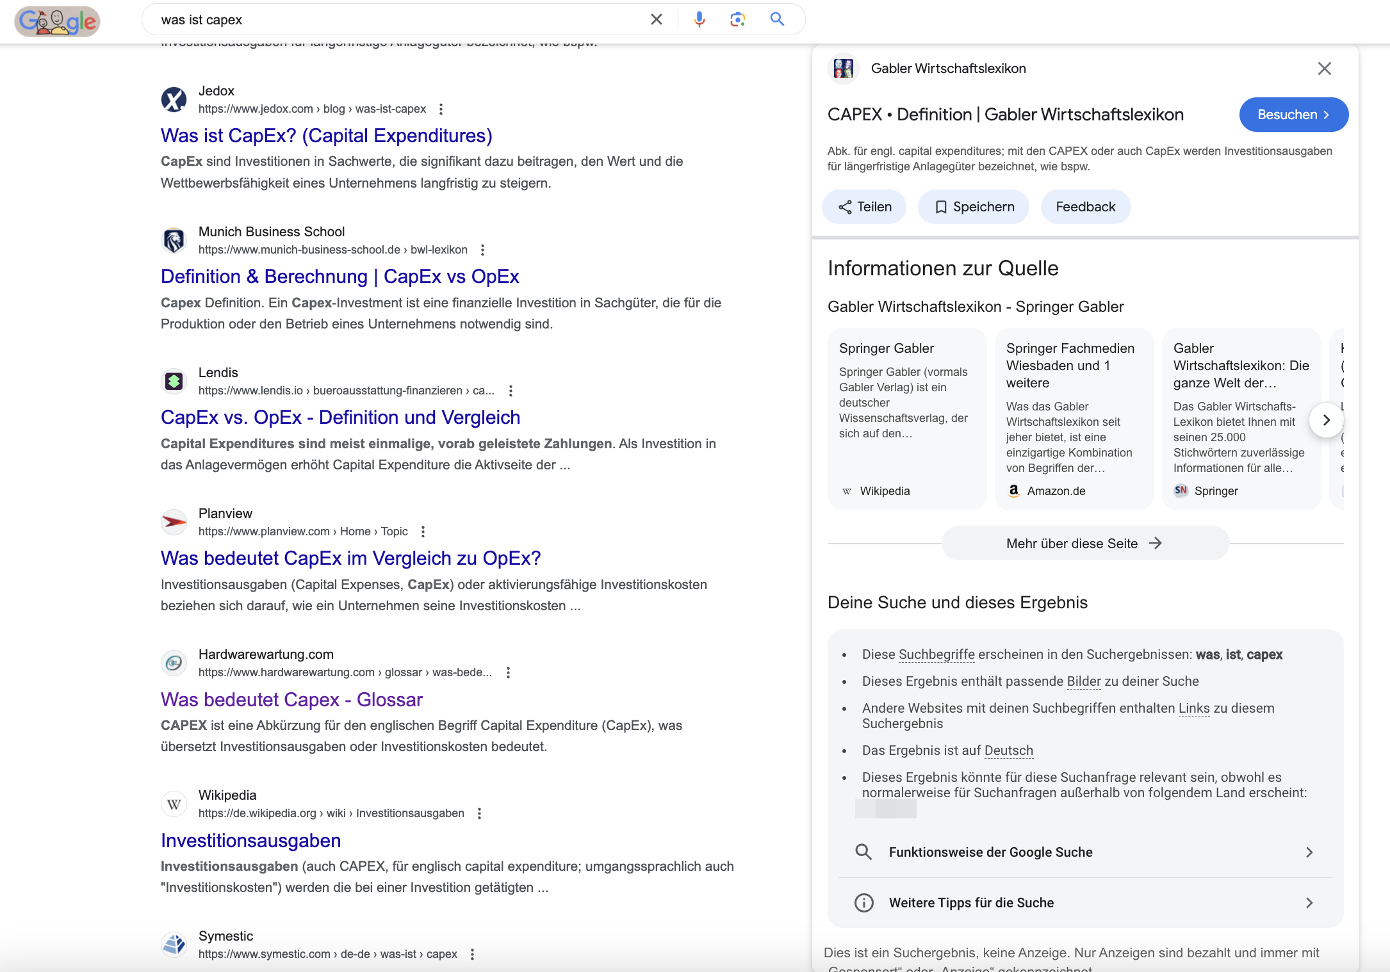This screenshot has height=972, width=1390.
Task: Click the voice search microphone icon
Action: pyautogui.click(x=699, y=19)
